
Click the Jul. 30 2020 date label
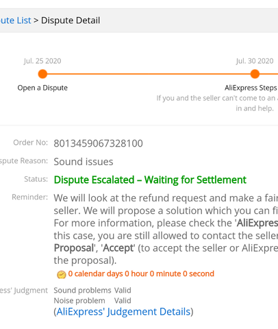[255, 61]
